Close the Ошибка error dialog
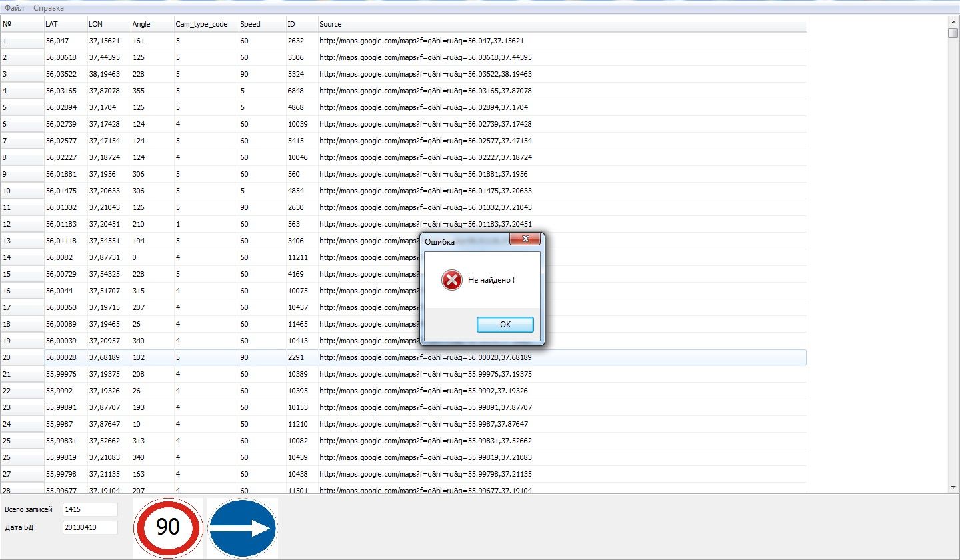Image resolution: width=960 pixels, height=560 pixels. (524, 239)
